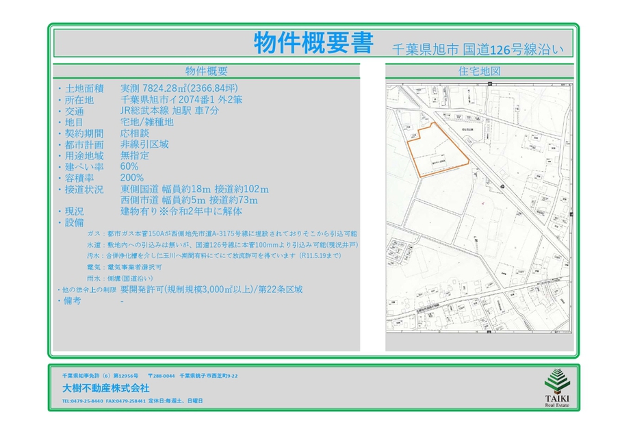Viewport: 620px width, 438px height.
Task: Click the line 東側国道 幅員約18m 接道約102m
Action: [194, 190]
